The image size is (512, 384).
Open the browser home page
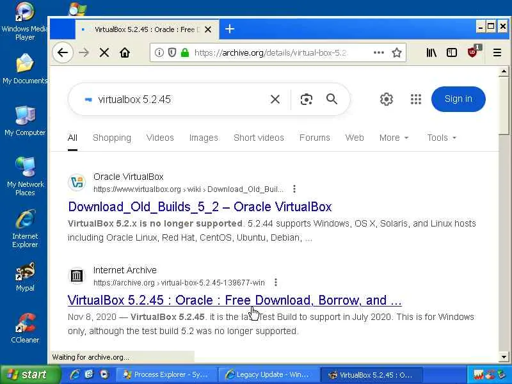pyautogui.click(x=125, y=52)
